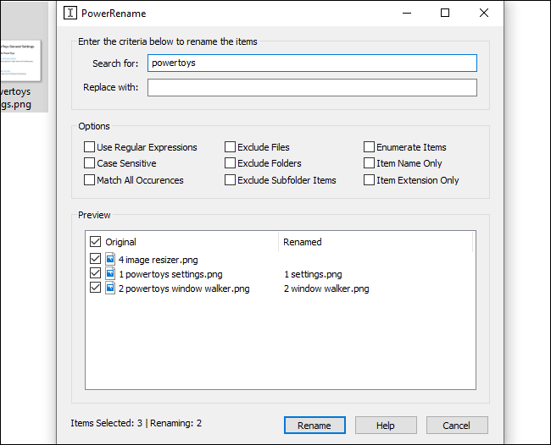Cancel the rename dialog

pyautogui.click(x=457, y=425)
